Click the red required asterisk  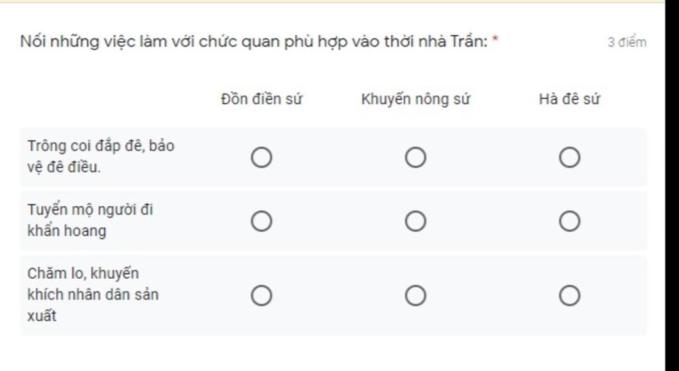click(495, 40)
